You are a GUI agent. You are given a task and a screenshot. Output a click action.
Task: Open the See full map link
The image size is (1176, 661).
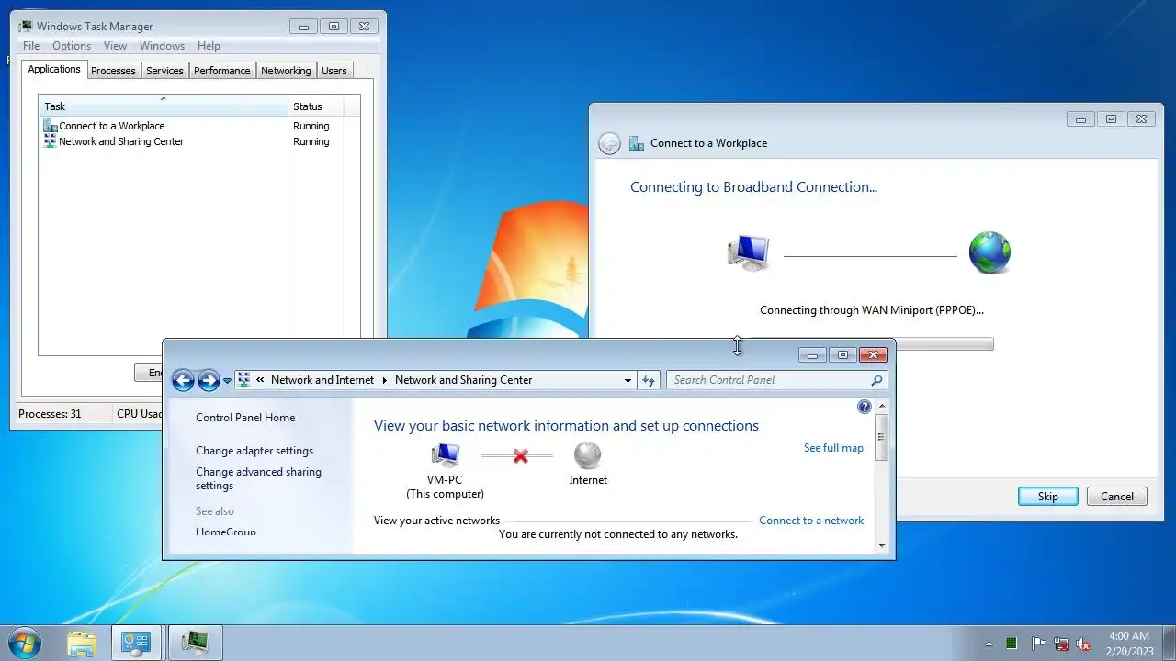(x=833, y=448)
